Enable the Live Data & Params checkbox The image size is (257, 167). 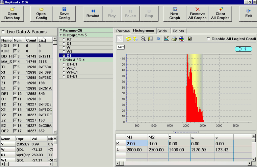tap(3, 32)
